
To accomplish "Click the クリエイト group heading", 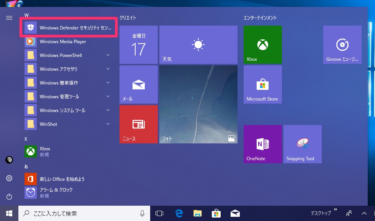I will coord(128,18).
